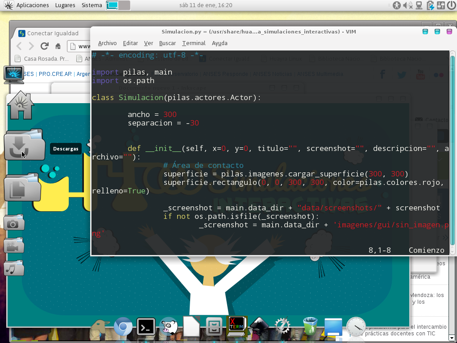Click the analog clock dock icon
The image size is (457, 343).
click(x=356, y=327)
